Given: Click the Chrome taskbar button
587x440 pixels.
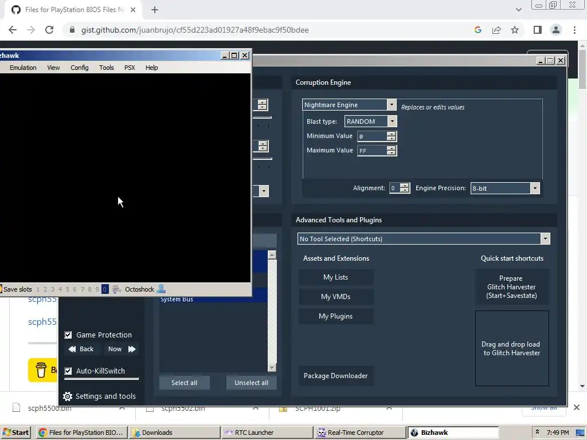Looking at the screenshot, I should coord(82,433).
